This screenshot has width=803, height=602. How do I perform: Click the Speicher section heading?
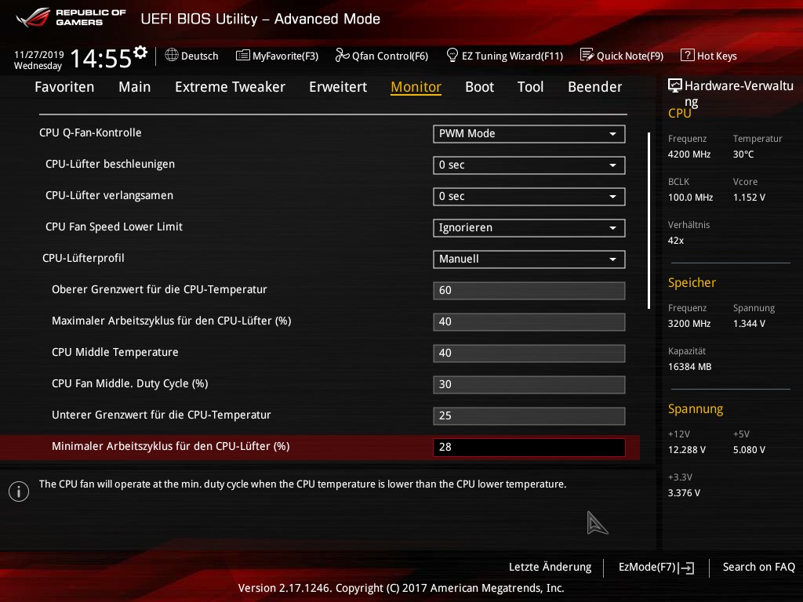tap(692, 282)
